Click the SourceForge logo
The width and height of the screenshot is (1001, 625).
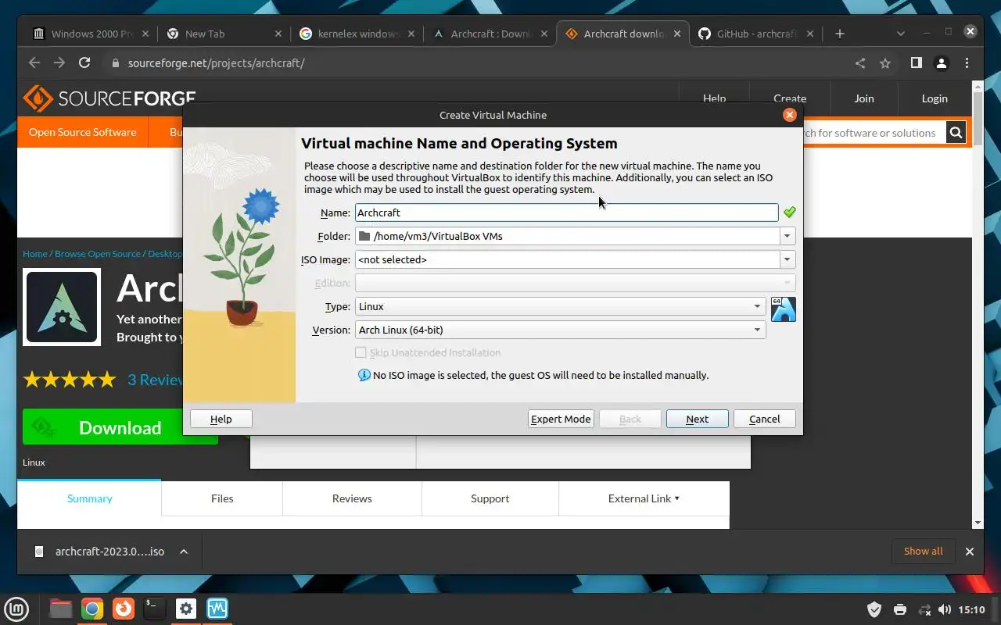(109, 98)
